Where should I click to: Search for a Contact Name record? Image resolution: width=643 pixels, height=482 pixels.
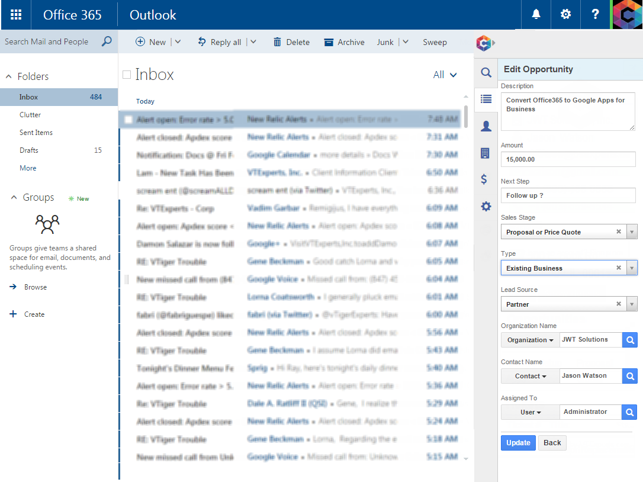coord(630,376)
